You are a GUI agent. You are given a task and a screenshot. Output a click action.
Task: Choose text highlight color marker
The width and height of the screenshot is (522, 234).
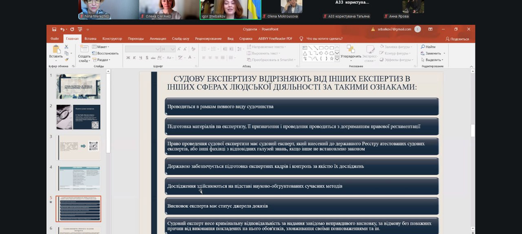pyautogui.click(x=181, y=58)
